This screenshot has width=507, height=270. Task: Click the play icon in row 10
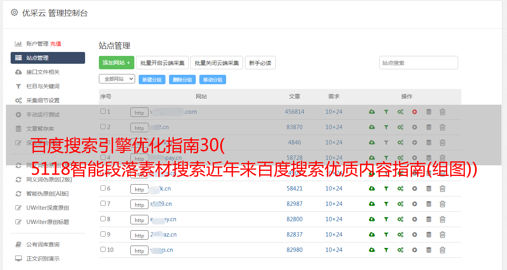tap(414, 250)
